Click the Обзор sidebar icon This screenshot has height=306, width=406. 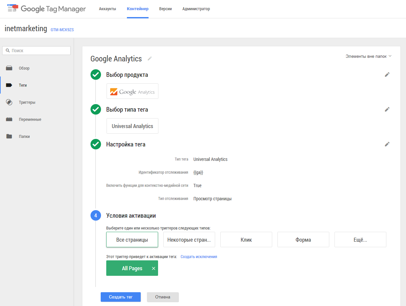(9, 68)
